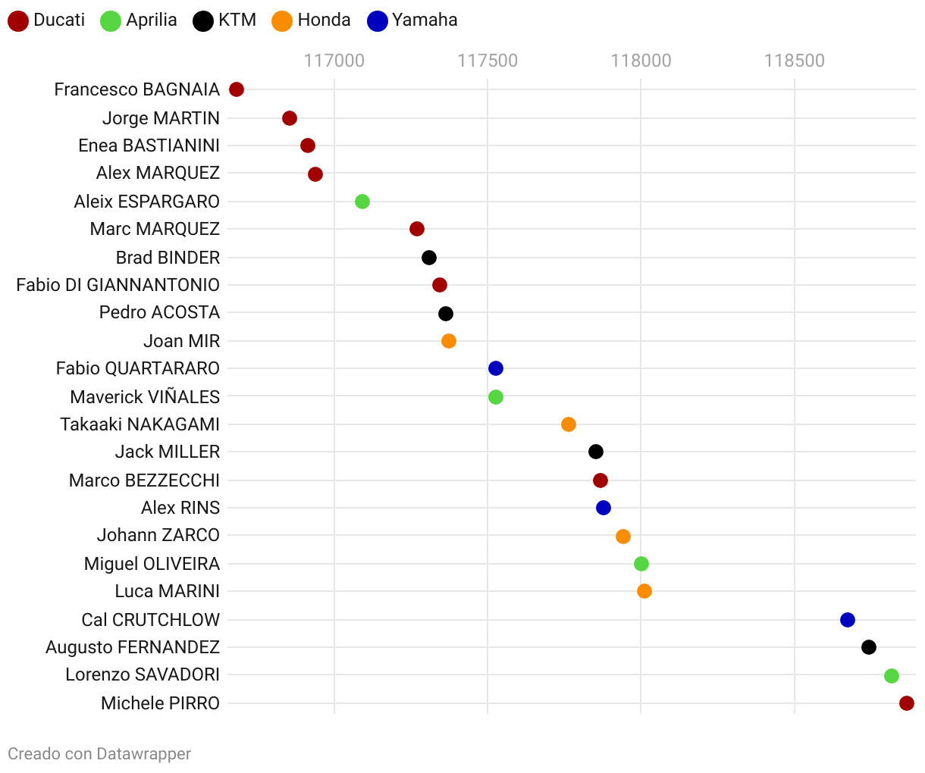This screenshot has width=925, height=773.
Task: Open the Creado con Datawrapper link
Action: point(99,753)
